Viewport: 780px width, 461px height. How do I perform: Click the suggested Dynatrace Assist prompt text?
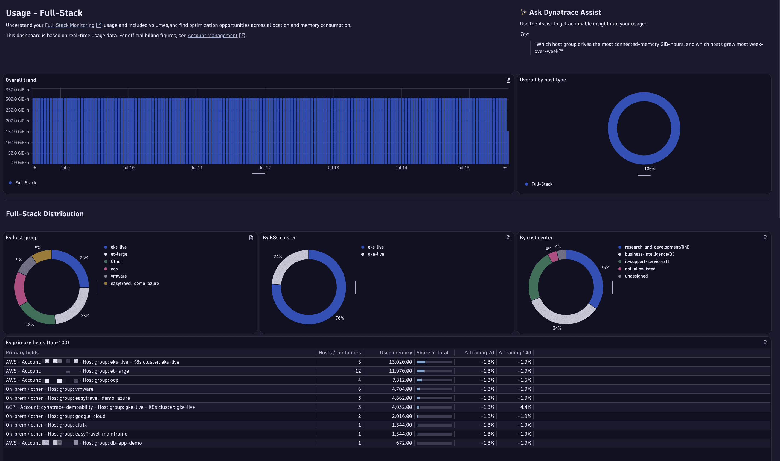[x=649, y=48]
